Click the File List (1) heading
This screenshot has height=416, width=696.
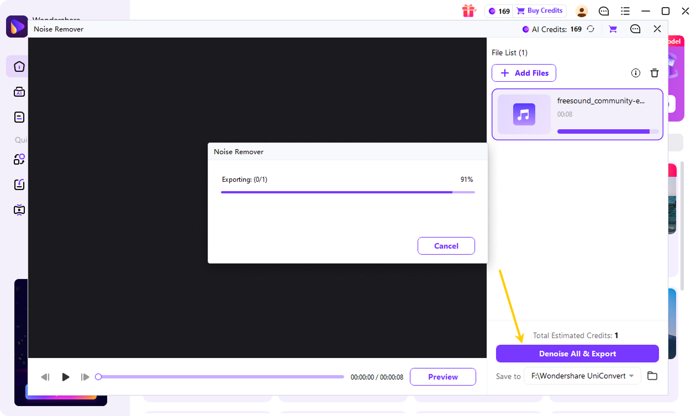tap(509, 52)
